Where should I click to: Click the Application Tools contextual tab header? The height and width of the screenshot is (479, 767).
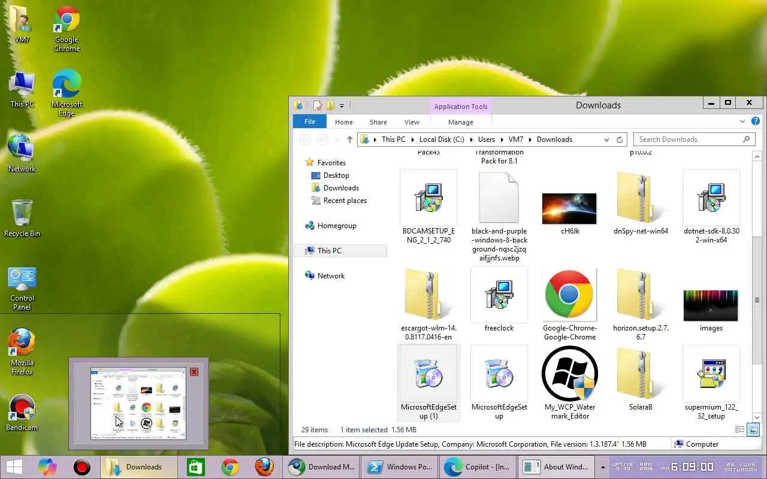click(461, 107)
